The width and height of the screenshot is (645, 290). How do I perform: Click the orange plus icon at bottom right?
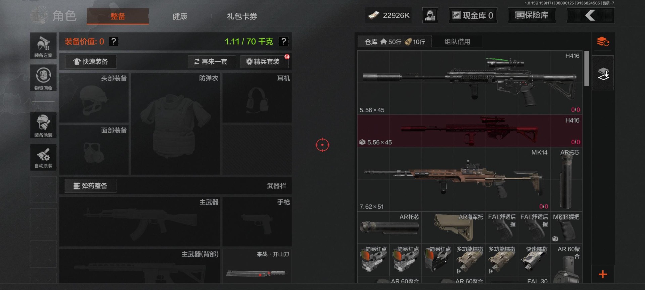[x=603, y=274]
